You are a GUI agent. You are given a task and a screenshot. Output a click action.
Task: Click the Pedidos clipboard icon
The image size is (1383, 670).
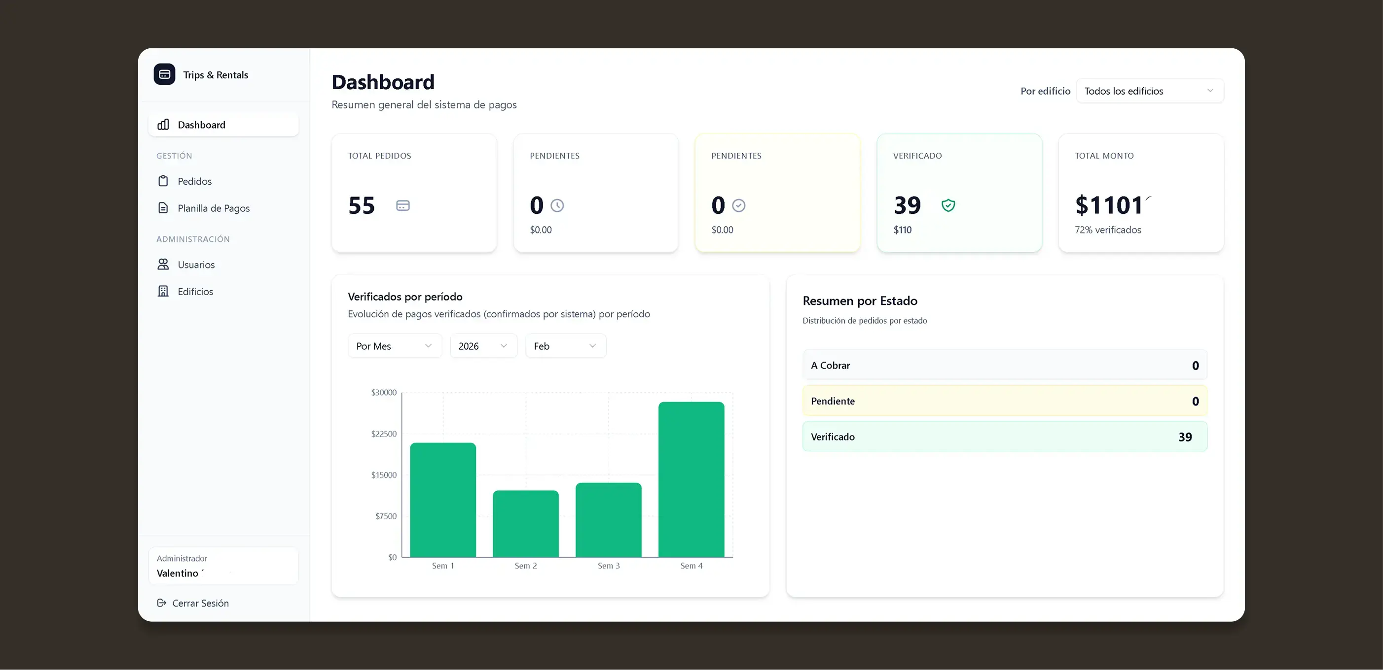point(163,181)
